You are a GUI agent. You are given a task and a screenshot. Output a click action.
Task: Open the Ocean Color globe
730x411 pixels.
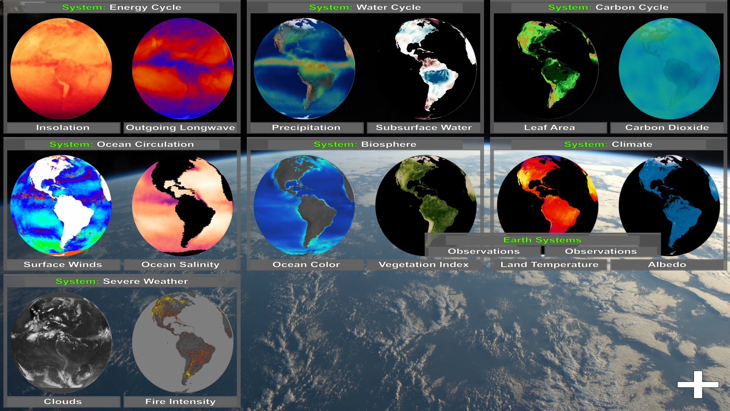tap(305, 205)
